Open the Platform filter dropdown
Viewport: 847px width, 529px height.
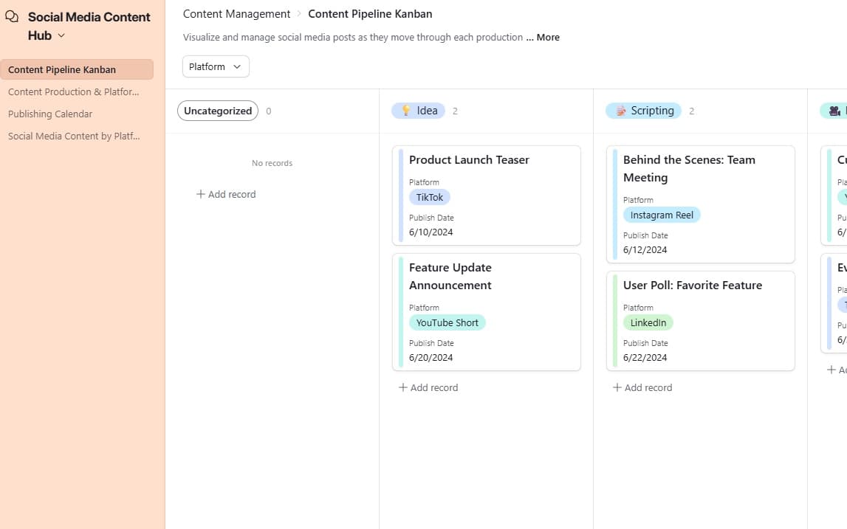[216, 66]
